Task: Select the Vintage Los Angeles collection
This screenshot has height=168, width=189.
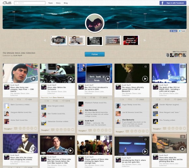Action: point(94,41)
